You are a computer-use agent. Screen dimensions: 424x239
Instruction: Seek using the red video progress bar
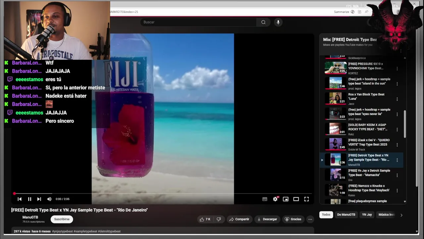[163, 194]
